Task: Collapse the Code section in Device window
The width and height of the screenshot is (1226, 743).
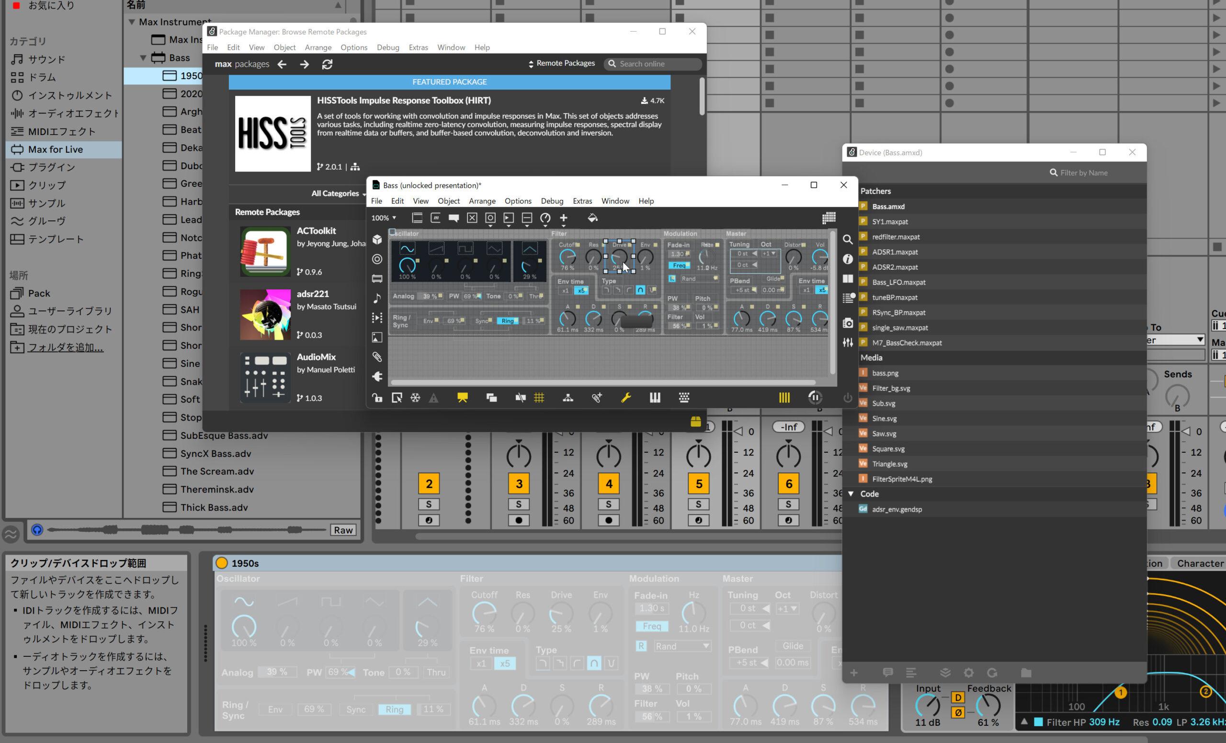Action: (x=851, y=494)
